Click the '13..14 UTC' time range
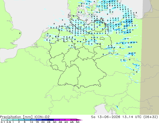The height and width of the screenshot is (123, 159). pos(131,117)
